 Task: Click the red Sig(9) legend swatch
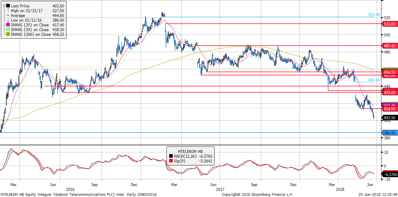[170, 161]
